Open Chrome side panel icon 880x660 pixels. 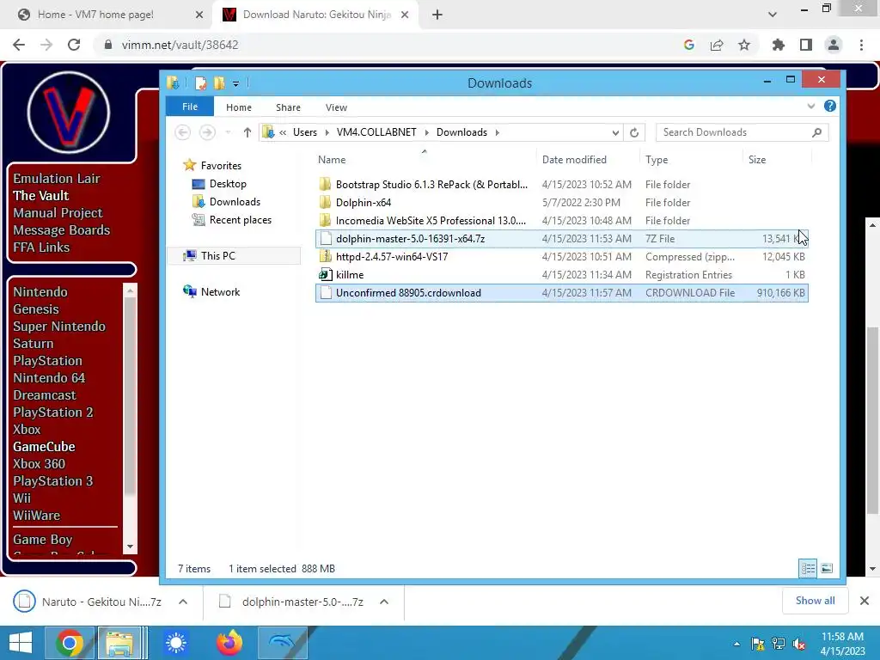pos(806,45)
